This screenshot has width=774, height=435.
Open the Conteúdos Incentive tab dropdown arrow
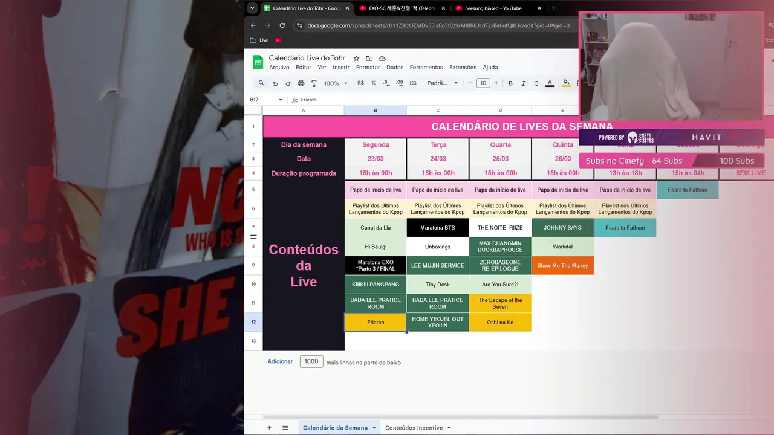449,428
